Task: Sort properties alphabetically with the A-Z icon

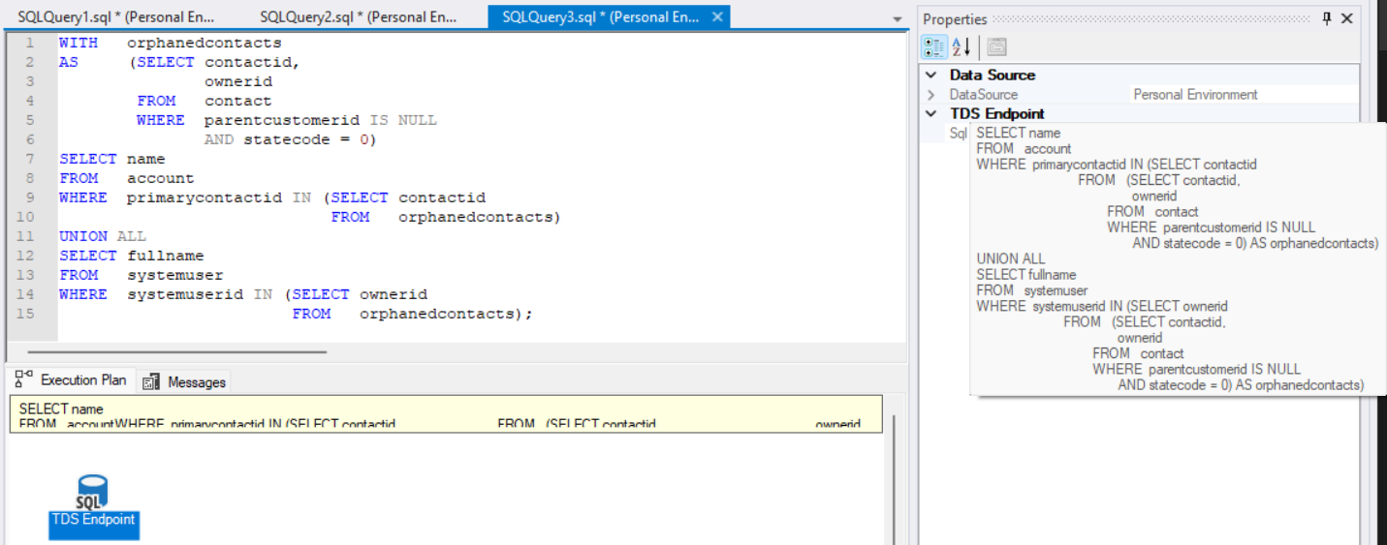Action: (961, 46)
